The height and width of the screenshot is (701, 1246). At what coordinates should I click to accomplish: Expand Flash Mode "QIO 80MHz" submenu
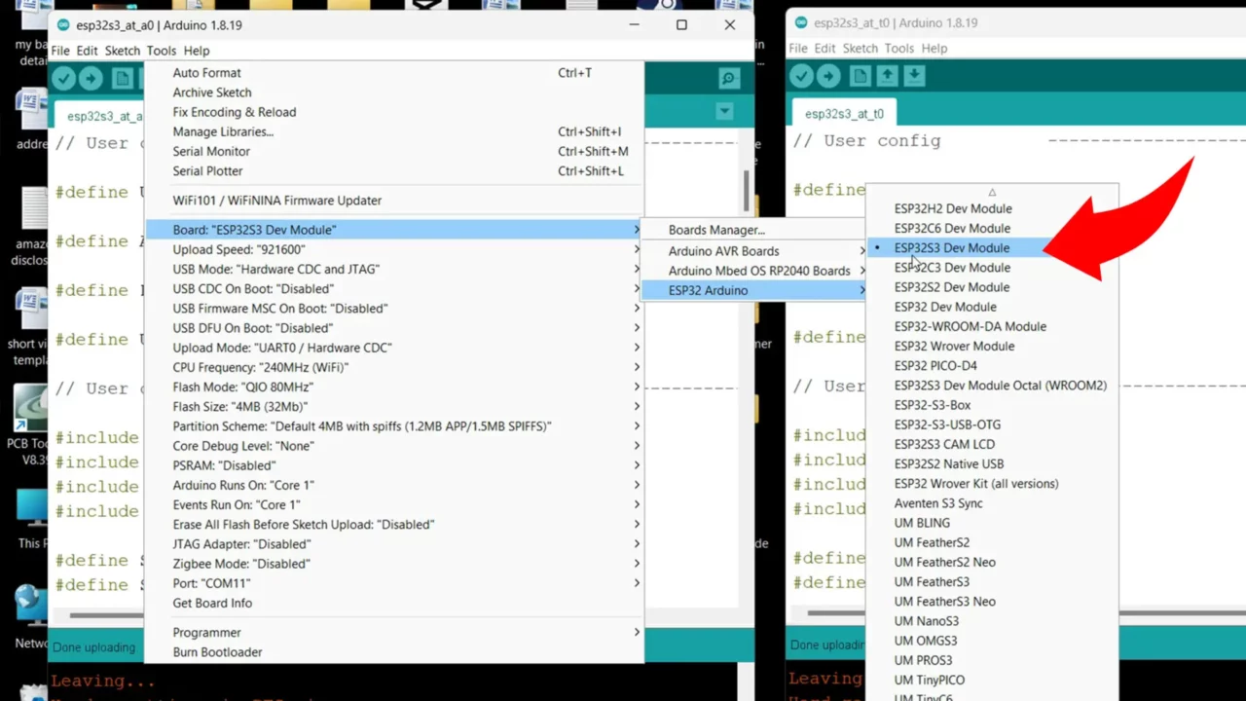coord(394,387)
